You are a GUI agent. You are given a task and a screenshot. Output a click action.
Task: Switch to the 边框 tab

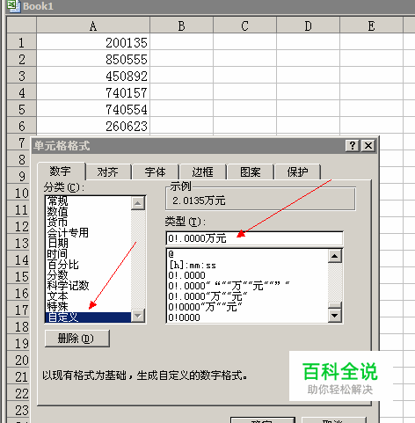(203, 172)
